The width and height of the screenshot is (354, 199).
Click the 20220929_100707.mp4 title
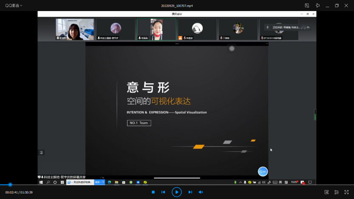[176, 6]
